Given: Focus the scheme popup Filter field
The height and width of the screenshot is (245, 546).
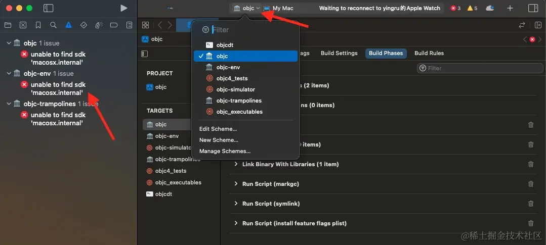Looking at the screenshot, I should pyautogui.click(x=246, y=30).
